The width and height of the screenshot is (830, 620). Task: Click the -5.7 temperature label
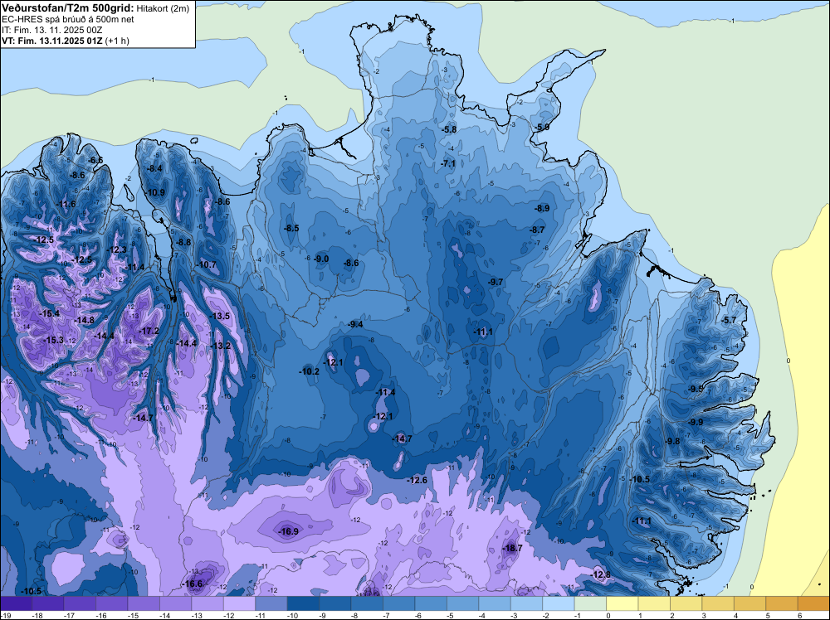point(729,320)
